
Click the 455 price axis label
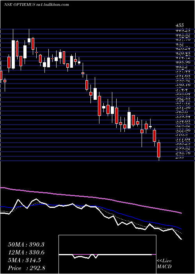[179, 26]
